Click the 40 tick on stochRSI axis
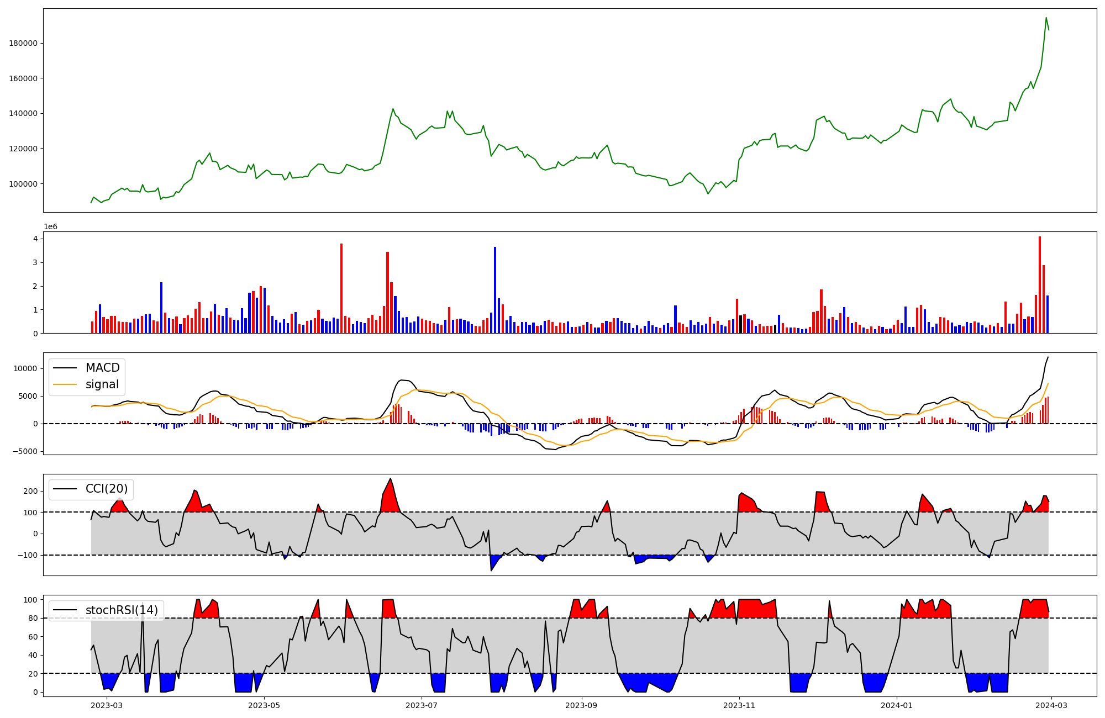The width and height of the screenshot is (1105, 718). pos(33,655)
